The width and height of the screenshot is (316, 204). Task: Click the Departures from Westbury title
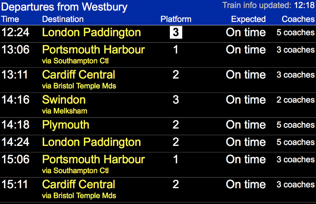click(x=65, y=7)
